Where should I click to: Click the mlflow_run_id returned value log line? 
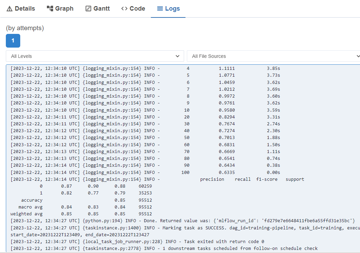pos(183,221)
